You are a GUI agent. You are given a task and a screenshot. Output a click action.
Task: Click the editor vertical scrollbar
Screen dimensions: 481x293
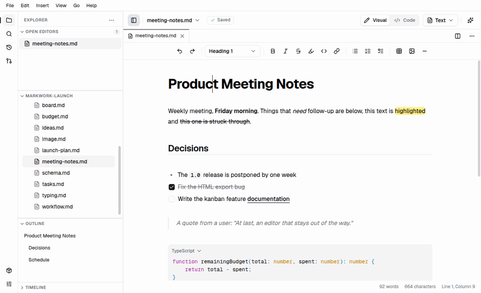pos(479,118)
